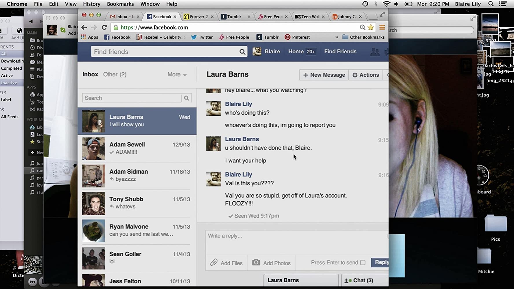Click the New Message button
Image resolution: width=514 pixels, height=289 pixels.
pyautogui.click(x=324, y=75)
